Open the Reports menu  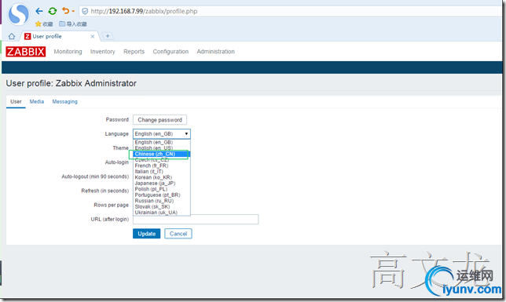coord(134,52)
